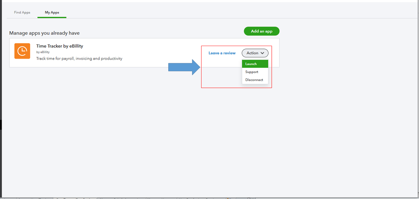This screenshot has height=199, width=419.
Task: Select the My Apps tab
Action: pos(52,13)
